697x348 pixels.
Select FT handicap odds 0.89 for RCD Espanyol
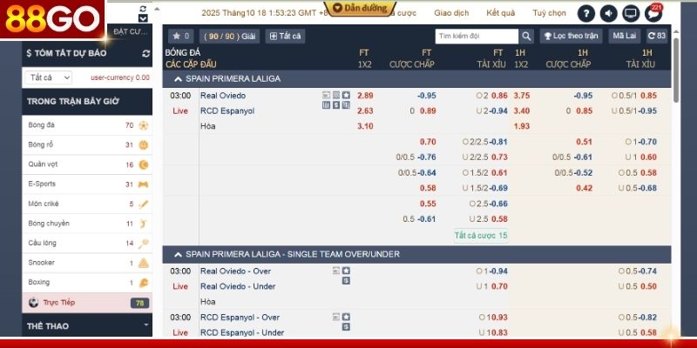click(x=428, y=111)
